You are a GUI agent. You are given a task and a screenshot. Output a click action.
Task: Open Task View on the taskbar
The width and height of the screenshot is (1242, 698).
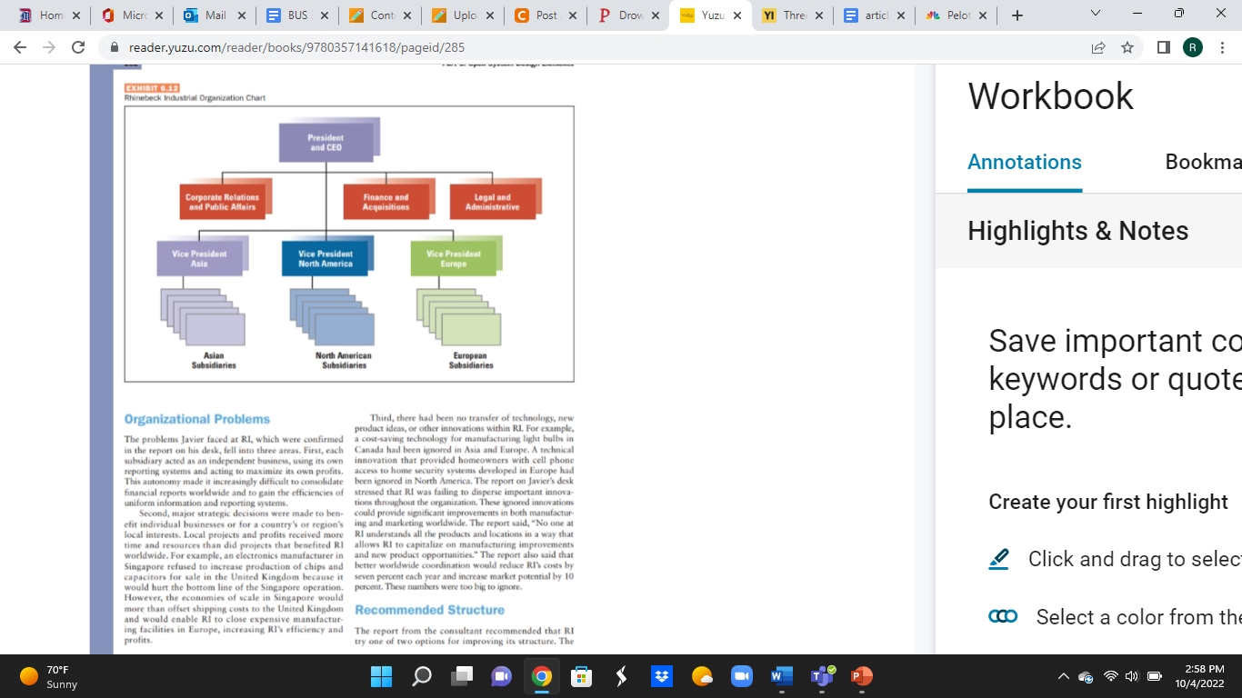(x=462, y=676)
